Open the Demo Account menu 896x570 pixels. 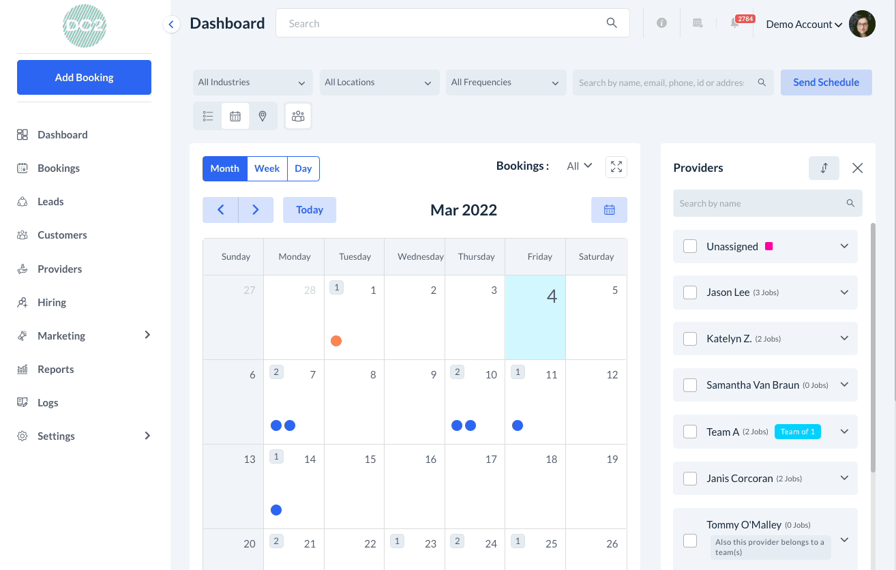click(x=805, y=25)
